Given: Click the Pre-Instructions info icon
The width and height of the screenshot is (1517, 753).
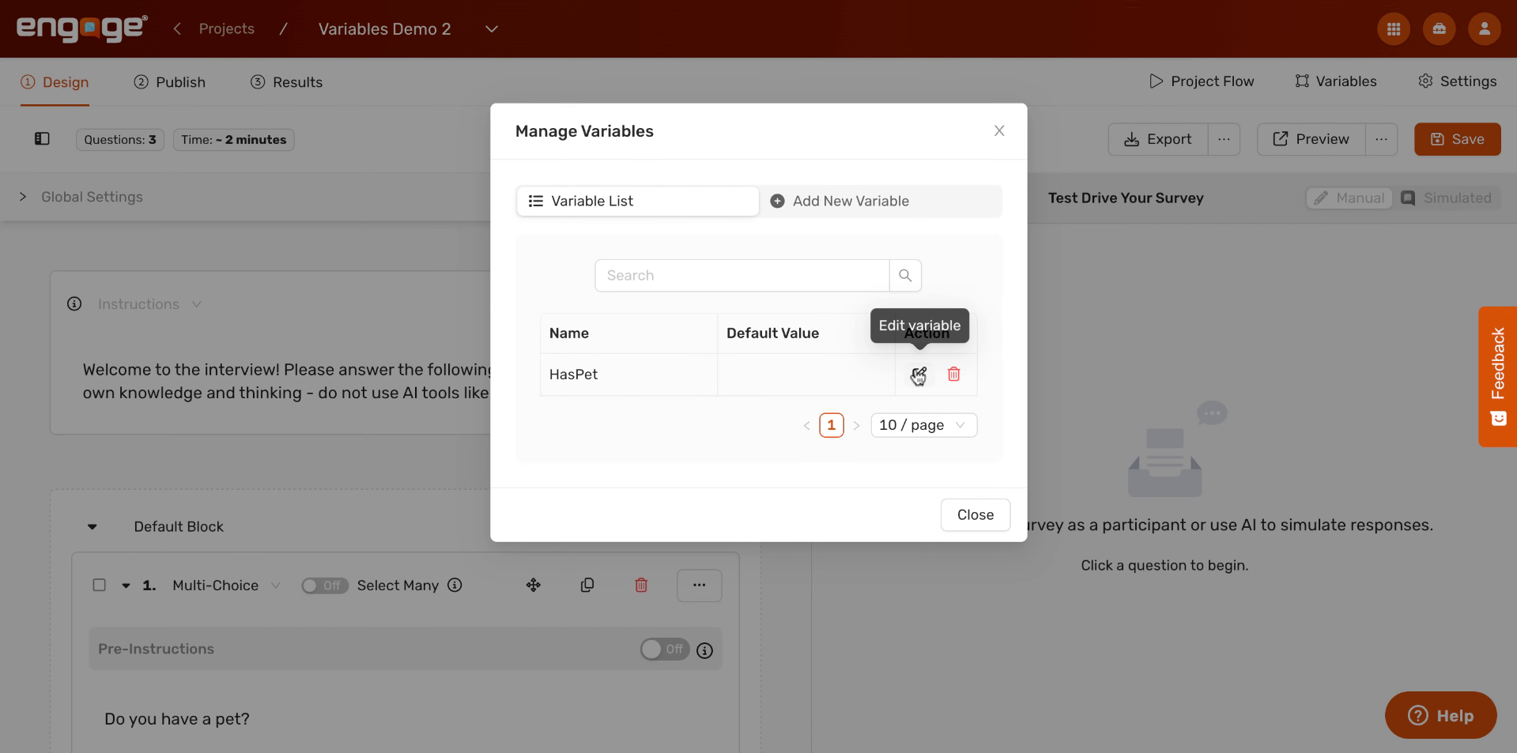Looking at the screenshot, I should pos(705,650).
